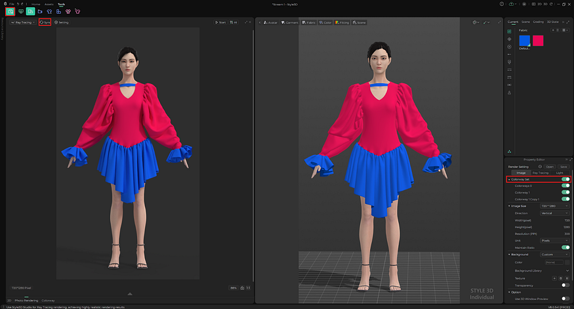Enable the Transparency switch

click(565, 285)
